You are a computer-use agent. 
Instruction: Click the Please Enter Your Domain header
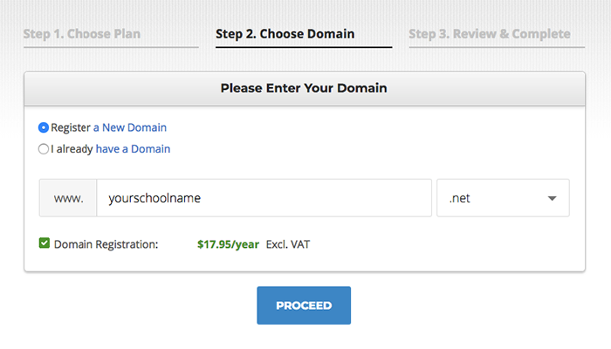point(304,88)
